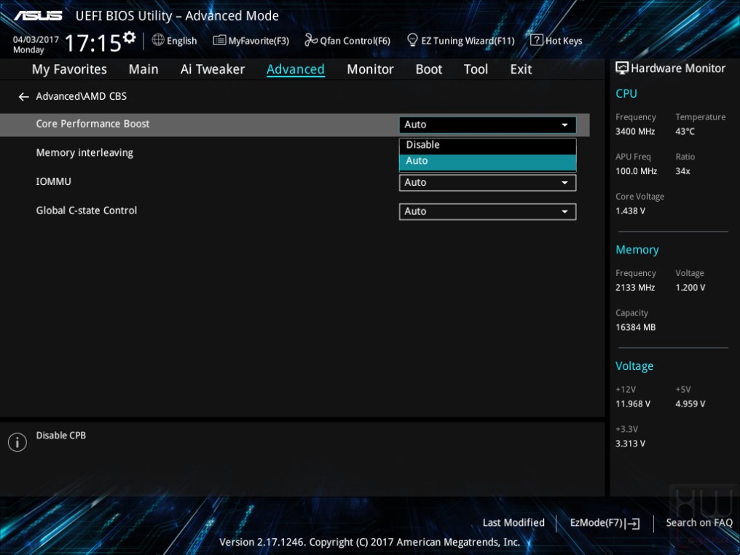
Task: Click the Version 2.17.1246 copyright text
Action: (x=369, y=543)
